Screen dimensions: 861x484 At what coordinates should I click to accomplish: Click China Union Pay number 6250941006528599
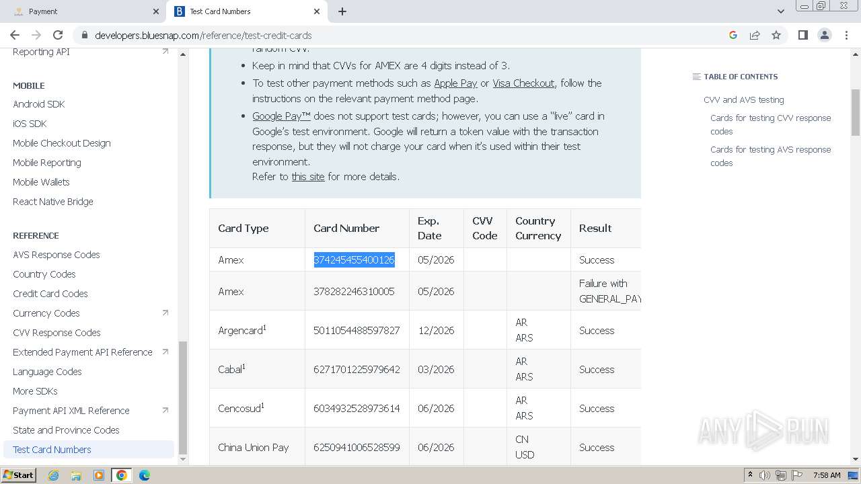pos(357,448)
